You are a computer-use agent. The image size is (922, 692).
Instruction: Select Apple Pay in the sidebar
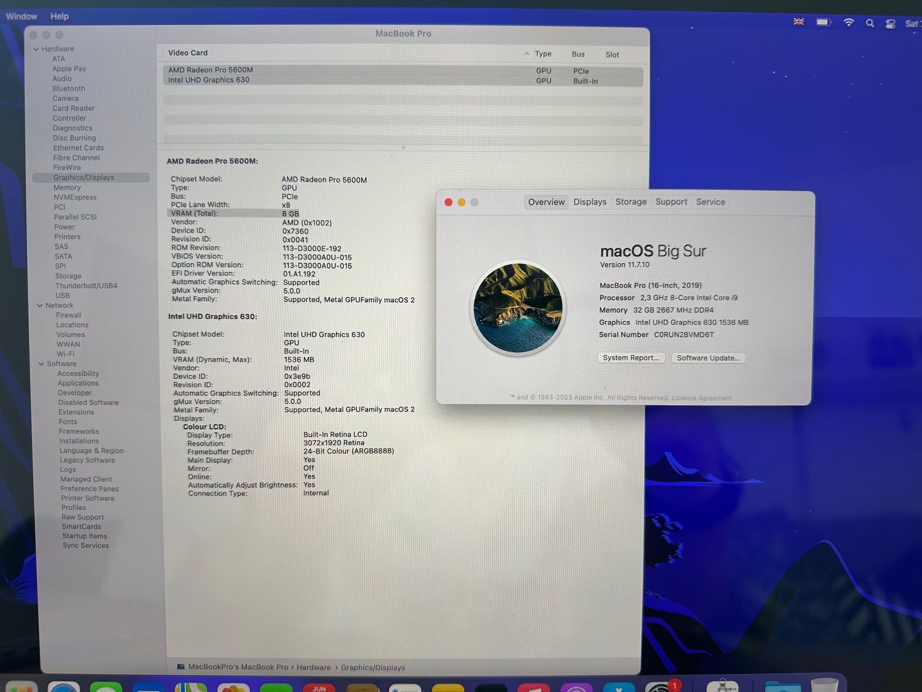[69, 69]
